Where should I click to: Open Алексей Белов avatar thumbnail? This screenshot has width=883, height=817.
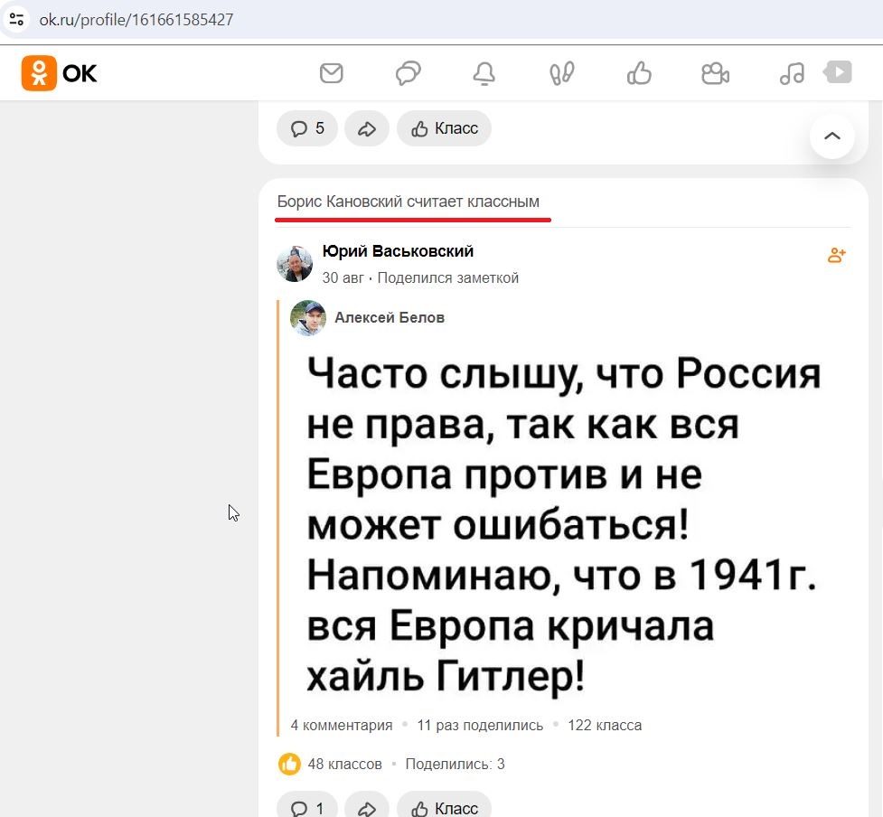[x=307, y=318]
